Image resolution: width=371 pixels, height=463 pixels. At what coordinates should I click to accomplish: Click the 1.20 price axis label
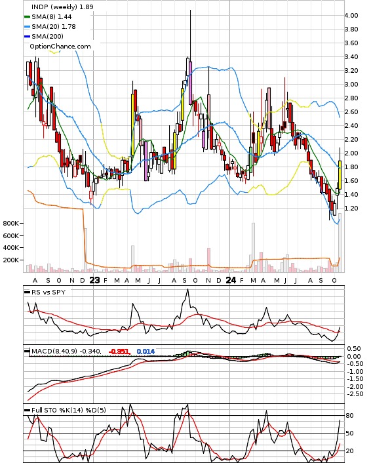[351, 209]
